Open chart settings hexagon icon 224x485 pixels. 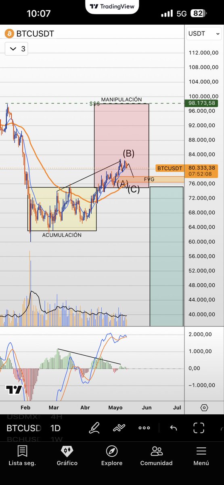(204, 407)
